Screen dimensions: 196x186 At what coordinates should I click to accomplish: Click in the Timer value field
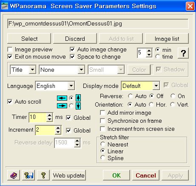38,117
